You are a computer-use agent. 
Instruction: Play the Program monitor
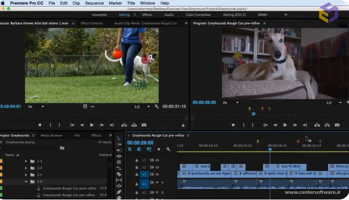click(x=285, y=125)
